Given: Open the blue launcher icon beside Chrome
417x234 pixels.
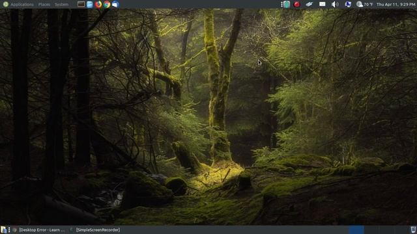Looking at the screenshot, I should pyautogui.click(x=115, y=5).
